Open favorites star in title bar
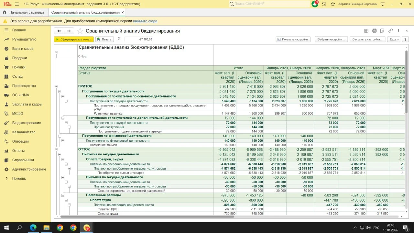 click(x=333, y=4)
